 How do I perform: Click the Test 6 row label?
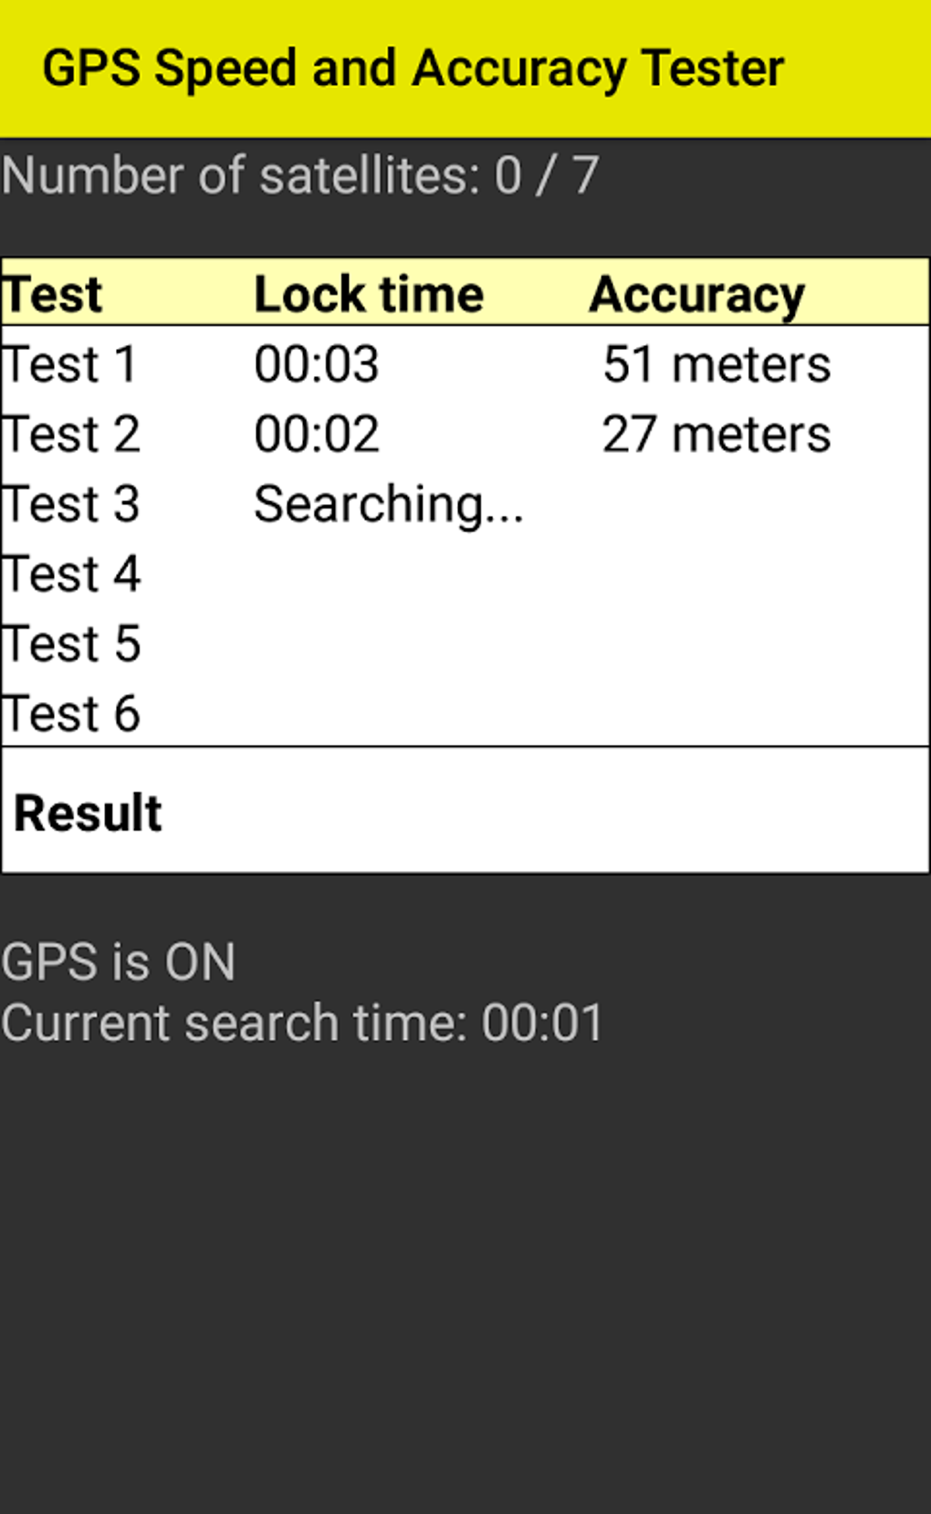point(71,713)
